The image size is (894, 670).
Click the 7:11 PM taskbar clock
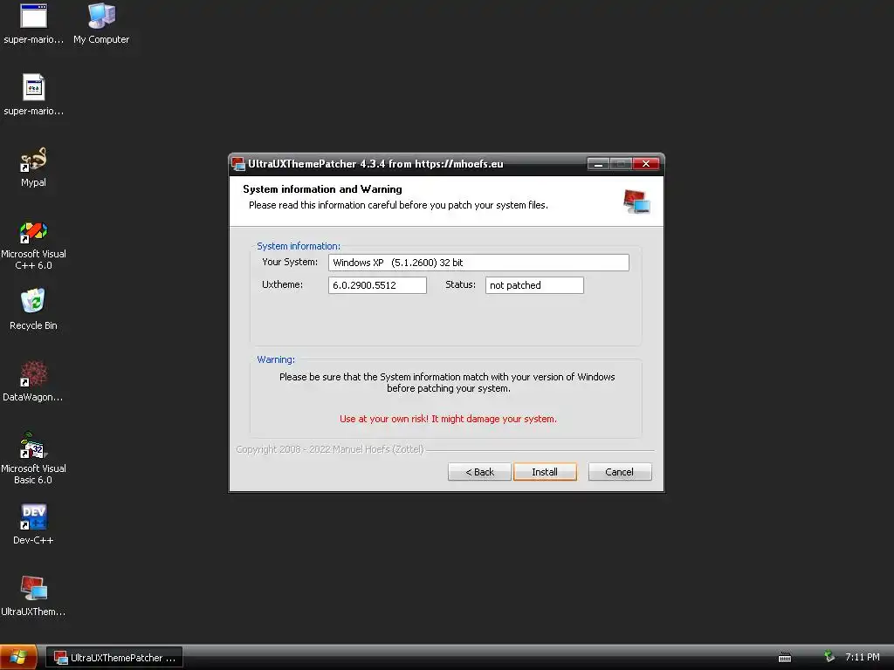[862, 658]
